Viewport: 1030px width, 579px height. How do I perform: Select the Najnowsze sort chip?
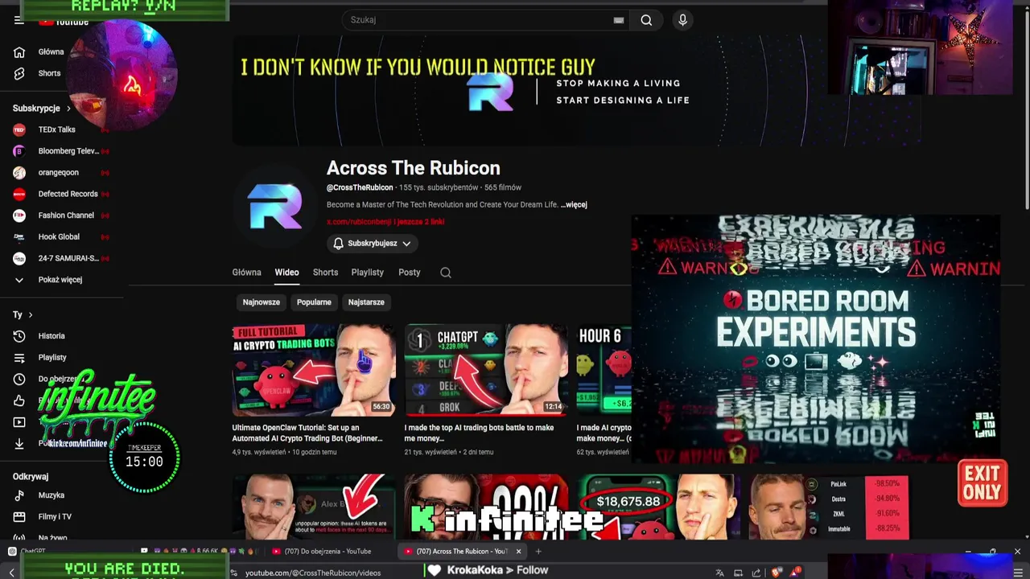(262, 302)
